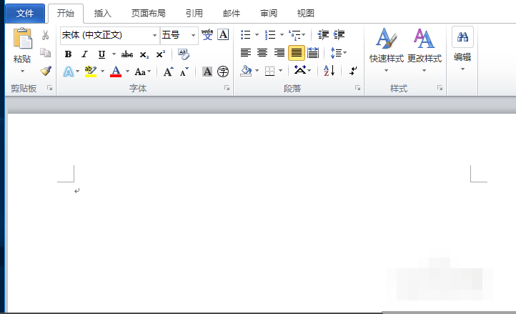Click the phonetic guide (wén) icon
This screenshot has height=314, width=516.
click(x=207, y=34)
